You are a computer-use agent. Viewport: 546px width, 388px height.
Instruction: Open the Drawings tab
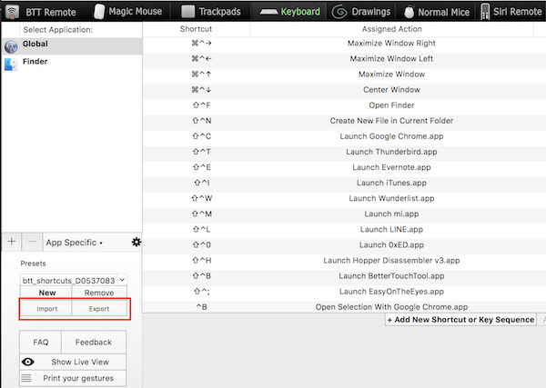361,12
